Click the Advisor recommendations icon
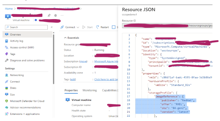The height and width of the screenshot is (121, 220). 7,107
